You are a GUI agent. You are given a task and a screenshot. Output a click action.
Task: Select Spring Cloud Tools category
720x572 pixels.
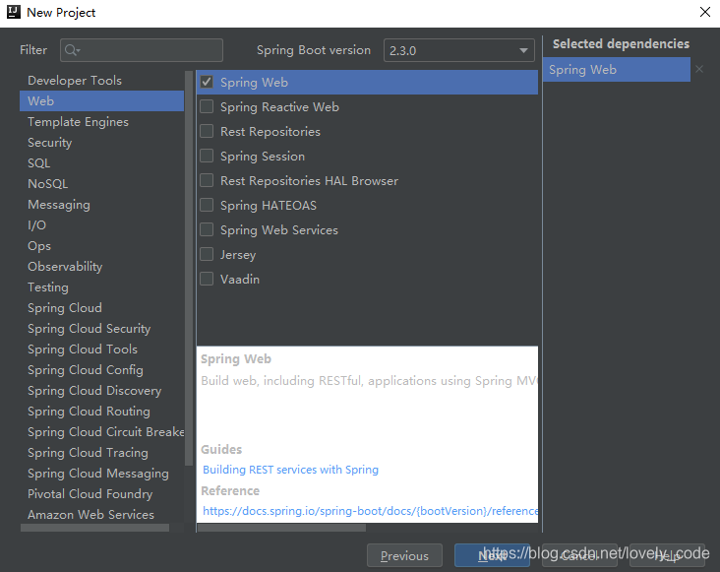point(101,350)
